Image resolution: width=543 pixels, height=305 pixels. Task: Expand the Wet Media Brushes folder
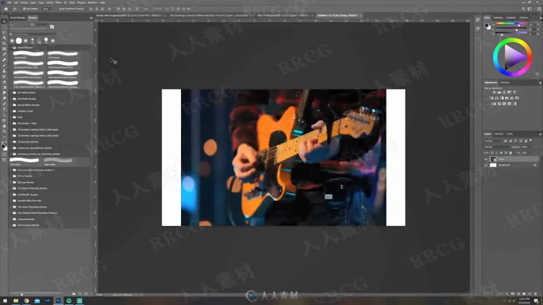(11, 98)
